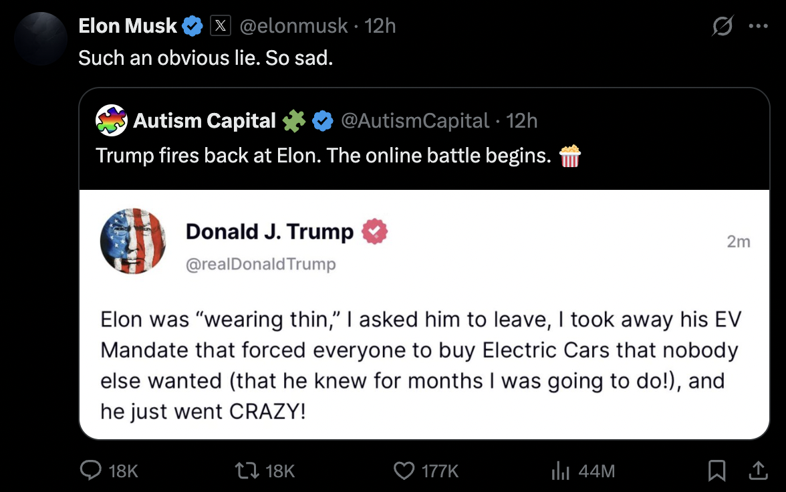Open Elon Musk's profile avatar
786x492 pixels.
pos(41,39)
